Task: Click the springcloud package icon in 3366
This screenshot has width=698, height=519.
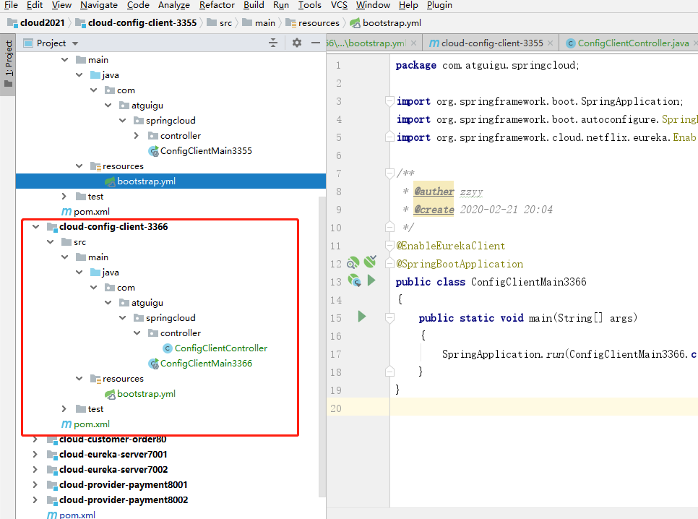Action: click(139, 317)
